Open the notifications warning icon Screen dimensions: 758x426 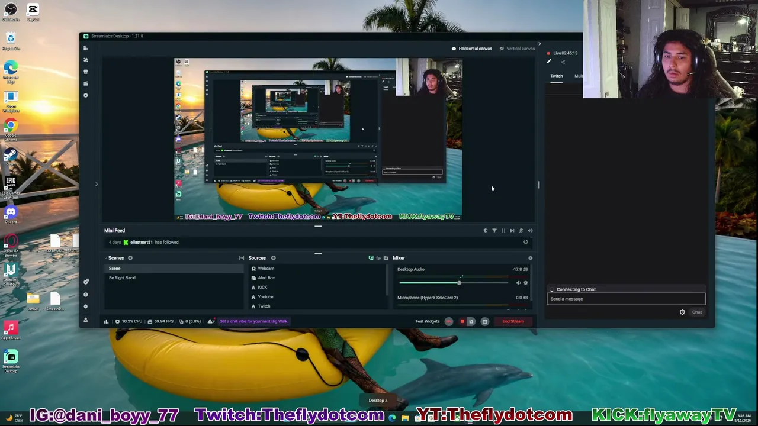pos(210,321)
